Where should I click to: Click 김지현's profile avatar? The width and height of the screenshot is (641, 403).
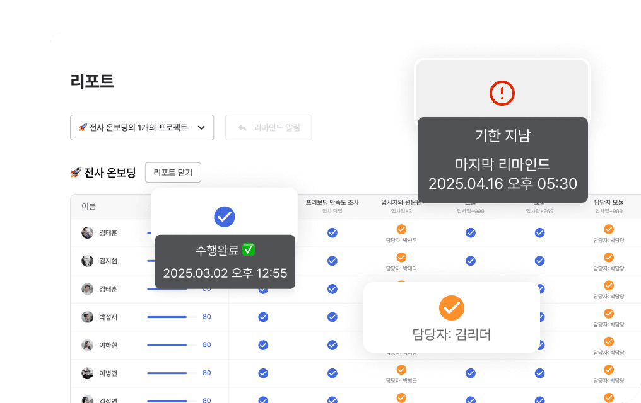coord(88,261)
